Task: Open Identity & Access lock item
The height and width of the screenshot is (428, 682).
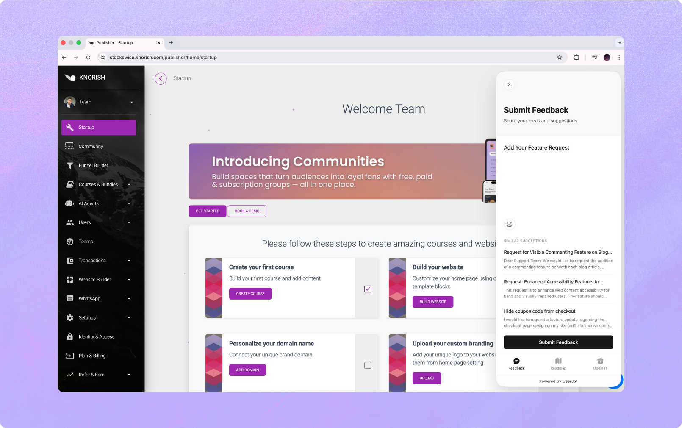Action: (x=96, y=337)
